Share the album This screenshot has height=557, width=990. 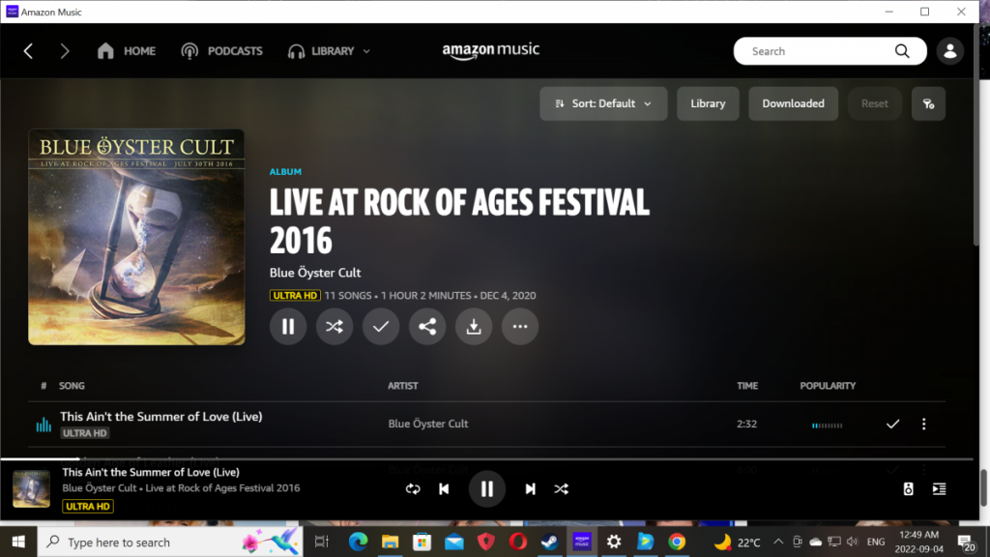pyautogui.click(x=427, y=327)
